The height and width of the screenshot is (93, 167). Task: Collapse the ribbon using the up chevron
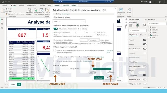pyautogui.click(x=166, y=16)
